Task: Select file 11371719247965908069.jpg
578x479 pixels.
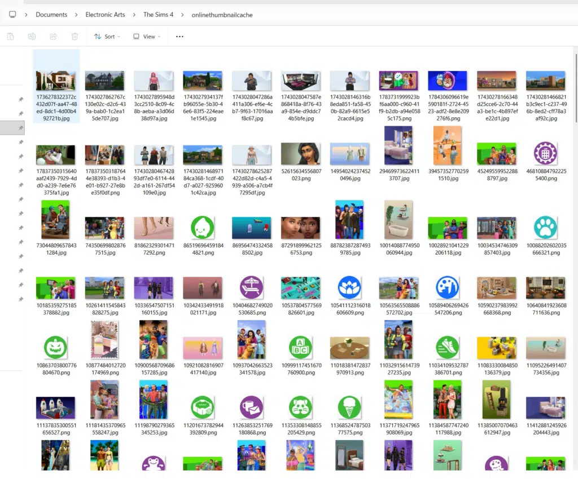Action: click(x=399, y=407)
